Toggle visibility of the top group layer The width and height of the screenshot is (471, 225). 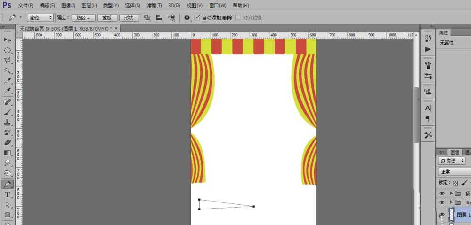point(442,193)
